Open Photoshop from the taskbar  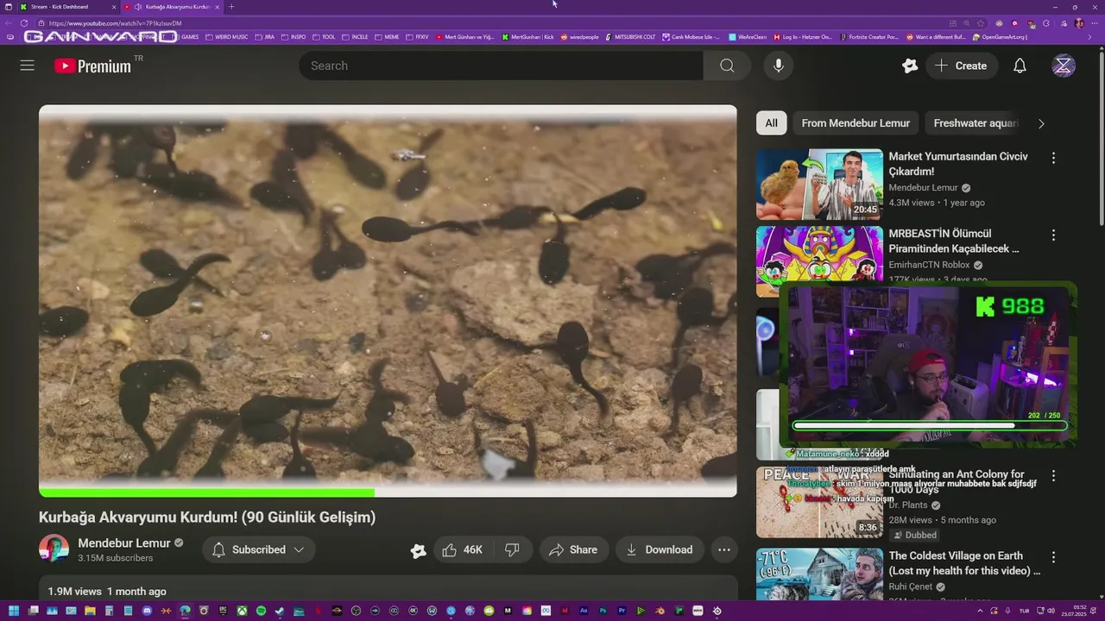click(603, 611)
